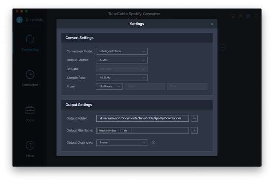Open the Help tab in sidebar
Screen dimensions: 274x183
(x=30, y=149)
